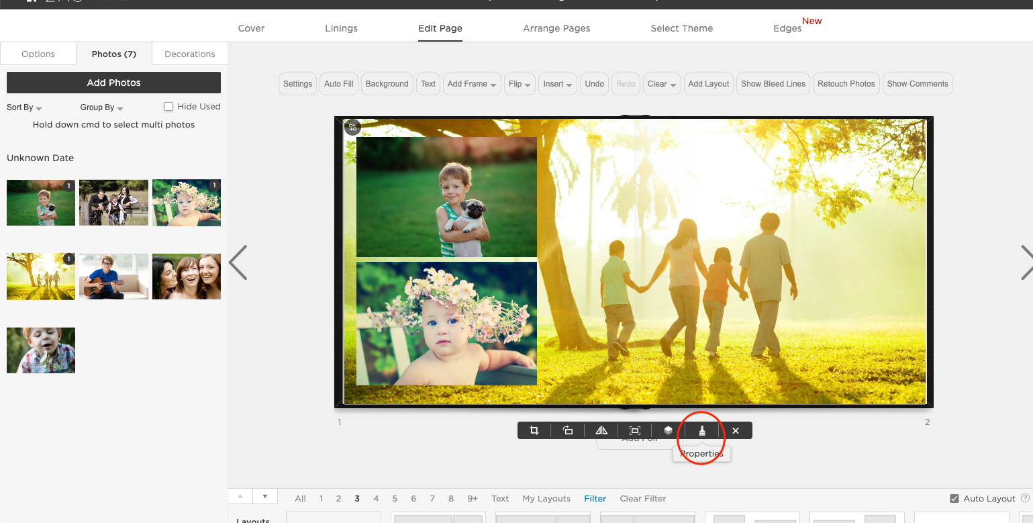Click the fit-to-frame icon in photo toolbar
The width and height of the screenshot is (1033, 523).
635,430
